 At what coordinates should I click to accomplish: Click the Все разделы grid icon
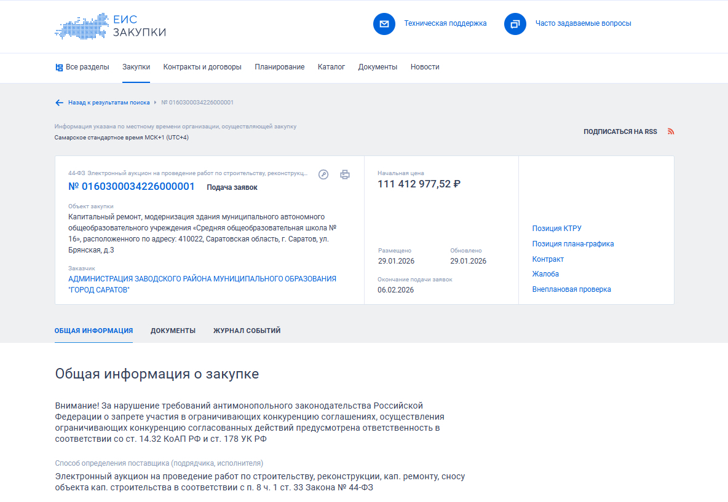click(x=59, y=68)
